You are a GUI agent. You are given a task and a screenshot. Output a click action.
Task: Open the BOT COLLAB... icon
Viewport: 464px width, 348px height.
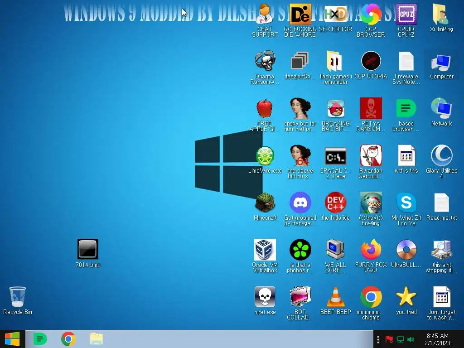[x=300, y=303]
